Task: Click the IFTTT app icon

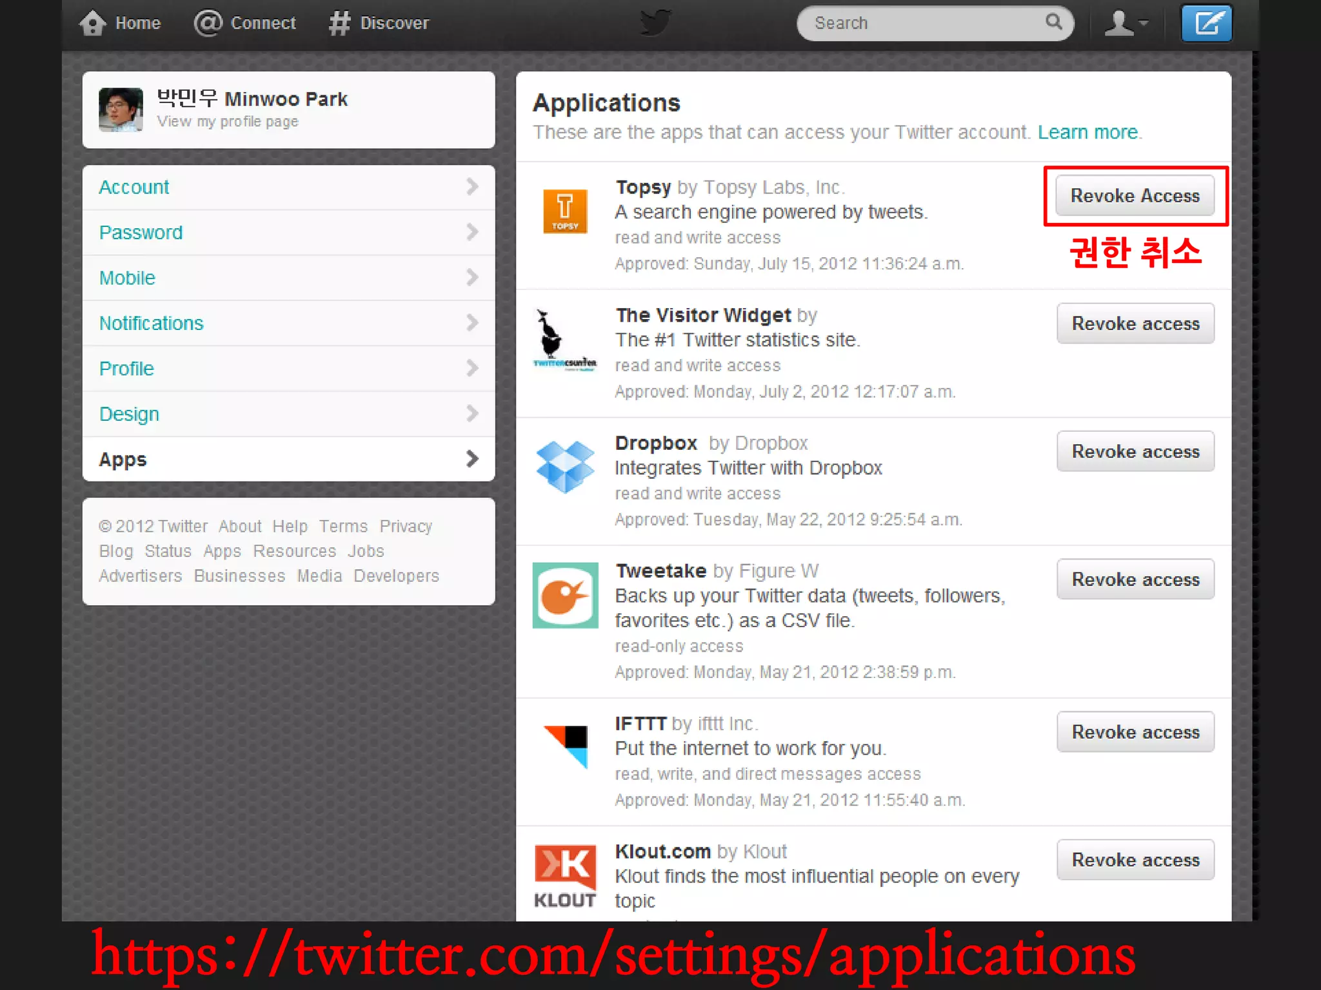Action: (566, 746)
